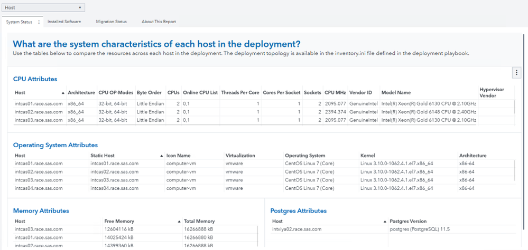This screenshot has height=250, width=528.
Task: Click the sort arrow on CPU Host column
Action: (x=63, y=93)
